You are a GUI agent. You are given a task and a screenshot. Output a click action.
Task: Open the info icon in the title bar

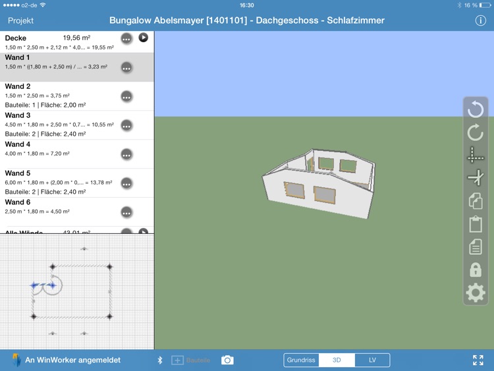point(480,20)
